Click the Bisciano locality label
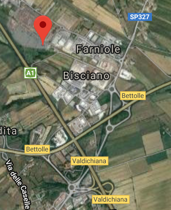This screenshot has width=171, height=210. [x=86, y=75]
